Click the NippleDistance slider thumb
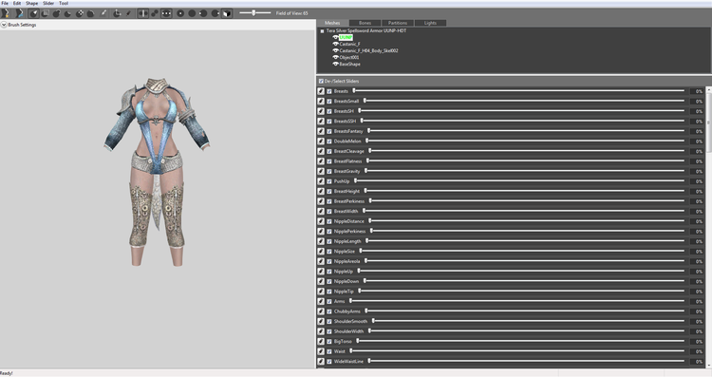The width and height of the screenshot is (712, 377). (370, 220)
